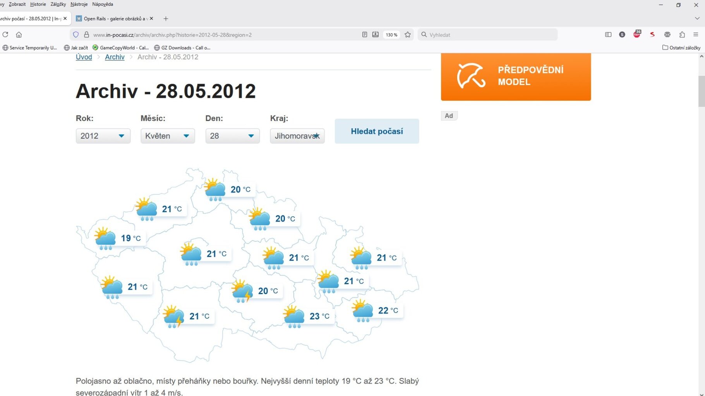This screenshot has height=396, width=705.
Task: Click the 23 °C temperature label
Action: pos(319,316)
